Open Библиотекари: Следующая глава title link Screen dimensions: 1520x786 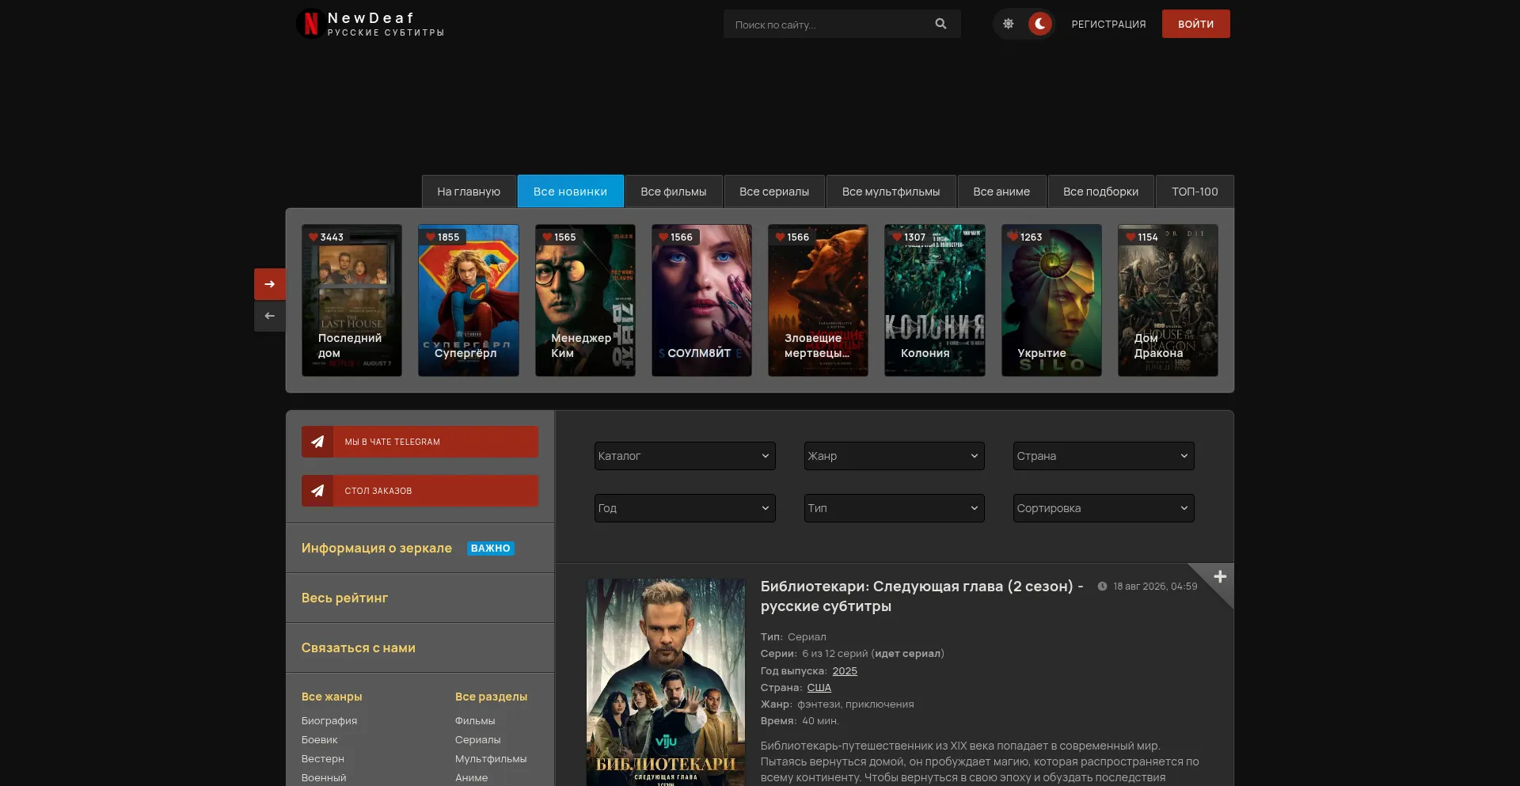point(921,596)
